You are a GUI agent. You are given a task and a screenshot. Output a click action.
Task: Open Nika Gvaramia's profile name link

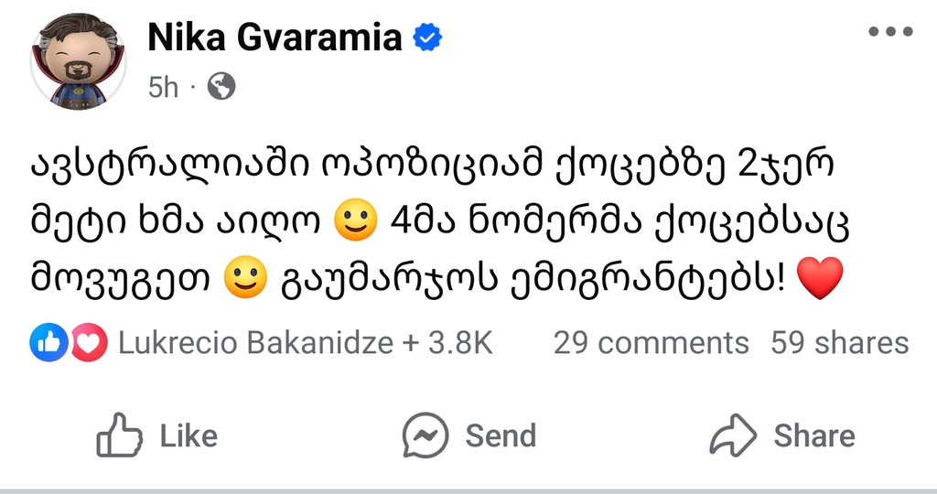click(x=275, y=37)
